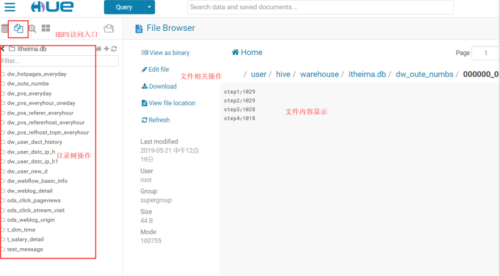Open test_message folder
The height and width of the screenshot is (276, 500).
pos(25,249)
